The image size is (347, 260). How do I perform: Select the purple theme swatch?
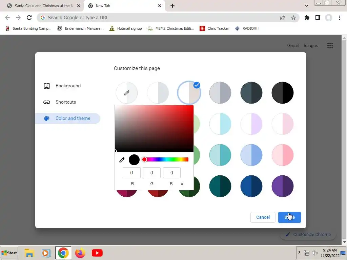click(283, 187)
